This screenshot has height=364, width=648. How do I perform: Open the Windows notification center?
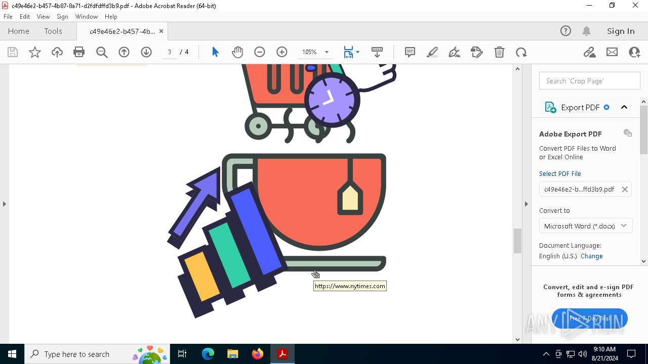tap(632, 354)
